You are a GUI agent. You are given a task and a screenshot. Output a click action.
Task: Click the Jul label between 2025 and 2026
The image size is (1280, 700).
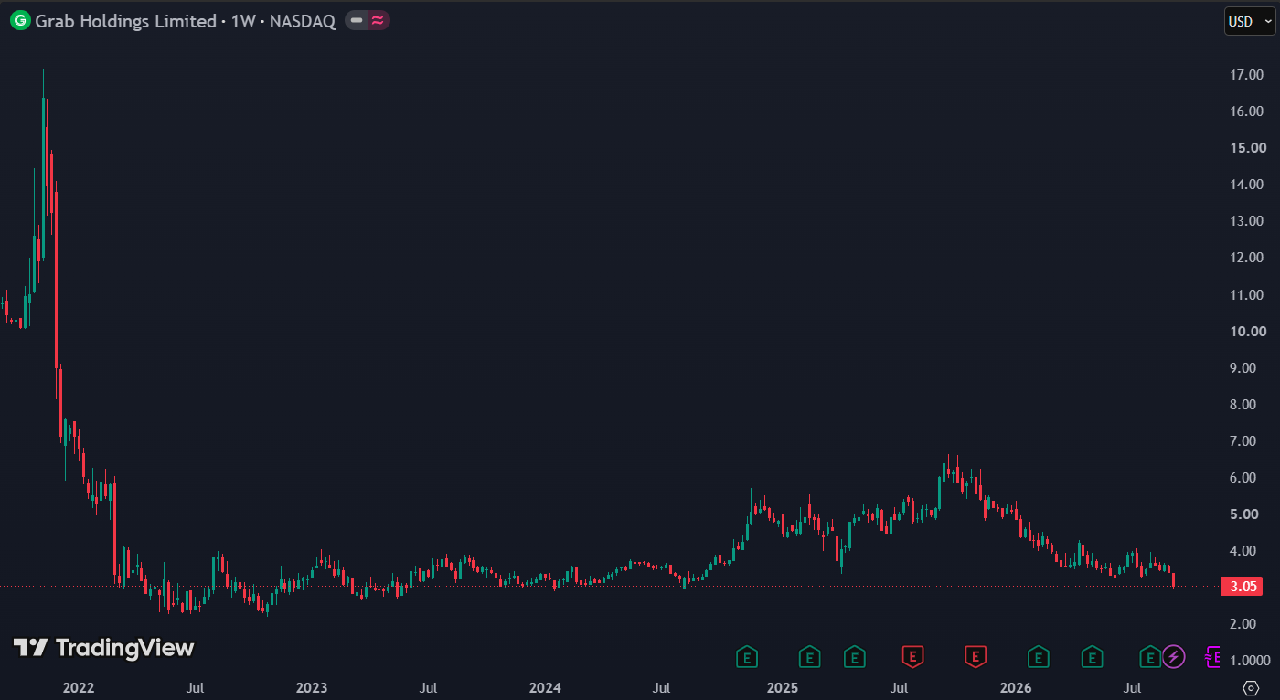[900, 687]
